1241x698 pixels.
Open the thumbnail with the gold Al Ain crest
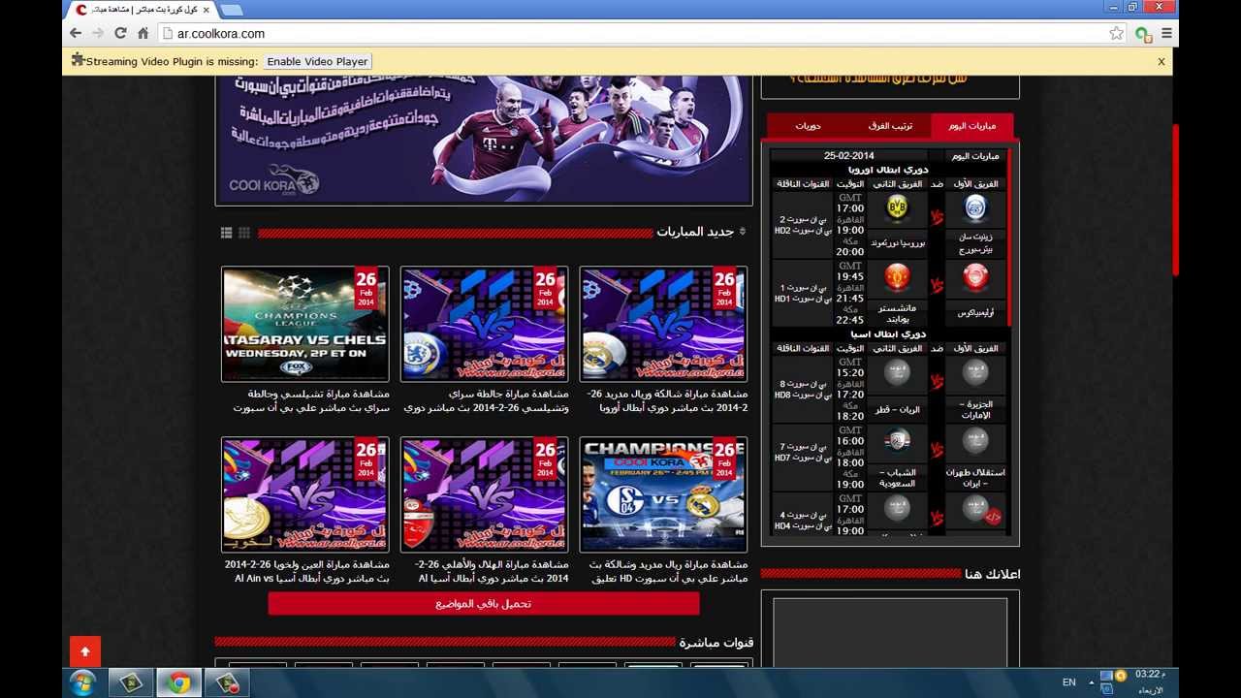pyautogui.click(x=305, y=494)
